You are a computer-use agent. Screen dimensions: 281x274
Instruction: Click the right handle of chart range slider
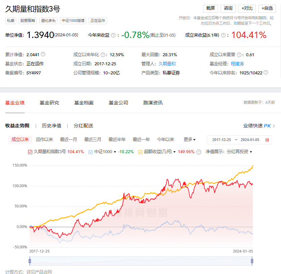pyautogui.click(x=252, y=261)
